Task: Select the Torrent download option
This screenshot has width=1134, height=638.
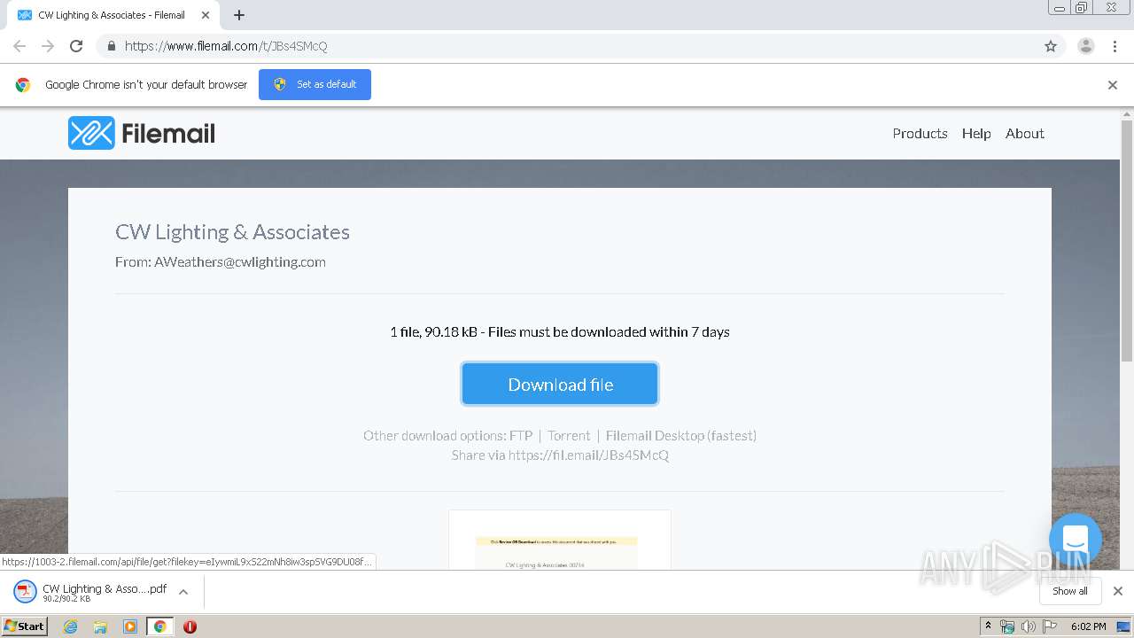Action: (569, 436)
